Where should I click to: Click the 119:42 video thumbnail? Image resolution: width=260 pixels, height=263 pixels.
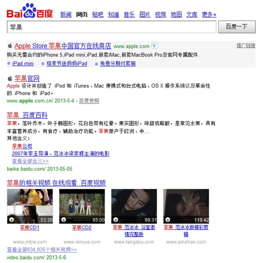point(186,207)
